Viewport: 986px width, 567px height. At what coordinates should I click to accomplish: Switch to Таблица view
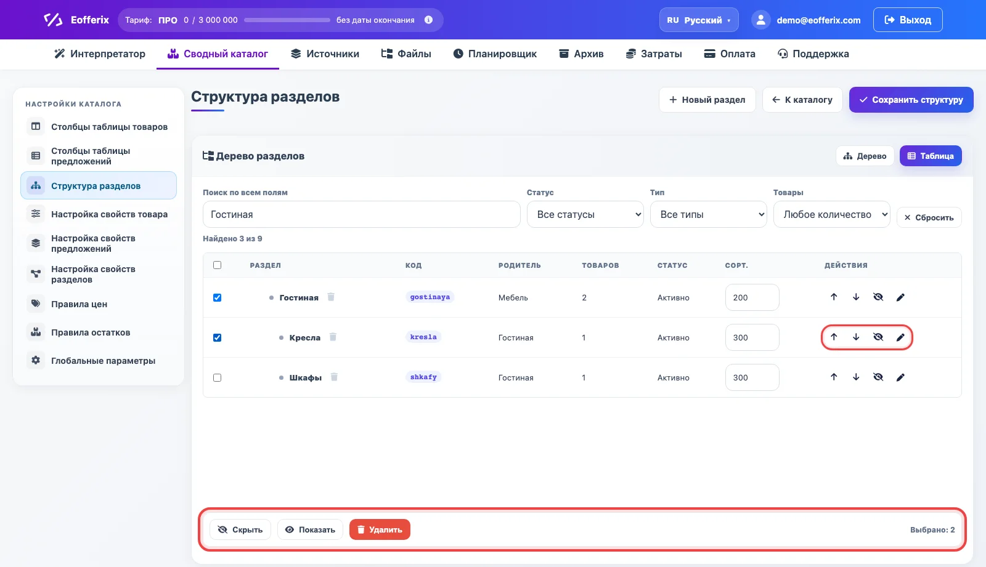coord(931,156)
